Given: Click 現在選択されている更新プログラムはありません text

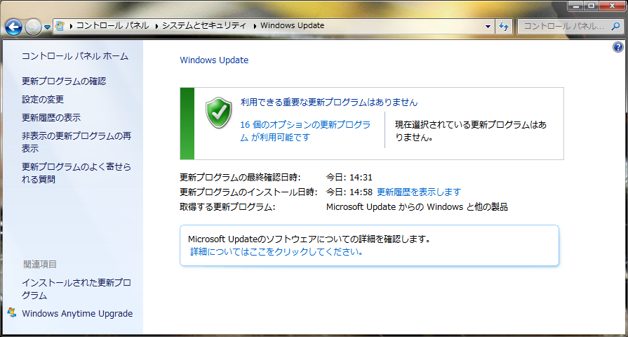Looking at the screenshot, I should point(471,131).
